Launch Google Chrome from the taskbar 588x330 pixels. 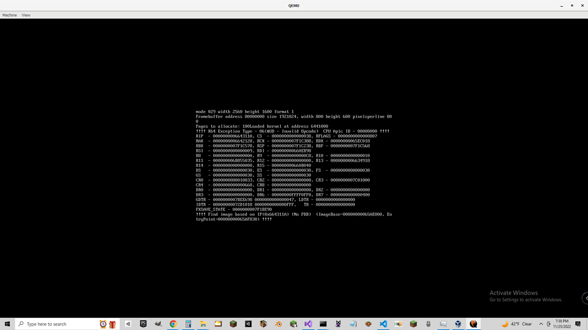173,324
